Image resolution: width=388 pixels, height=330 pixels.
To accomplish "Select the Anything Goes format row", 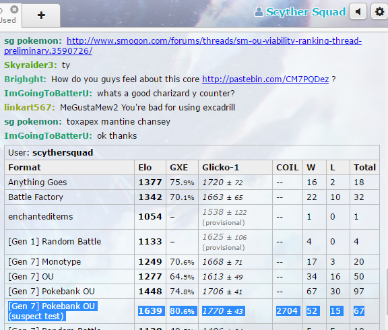I will pos(192,183).
